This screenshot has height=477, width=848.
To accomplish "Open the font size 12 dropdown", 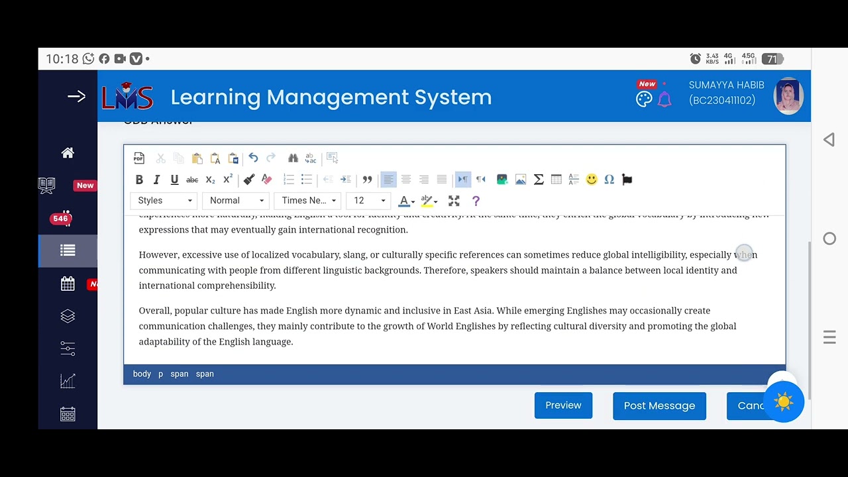I will tap(368, 201).
